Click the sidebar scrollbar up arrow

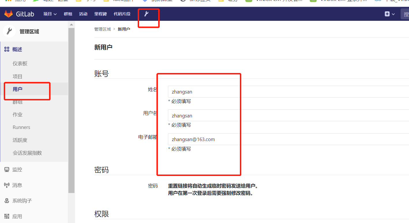pos(72,25)
